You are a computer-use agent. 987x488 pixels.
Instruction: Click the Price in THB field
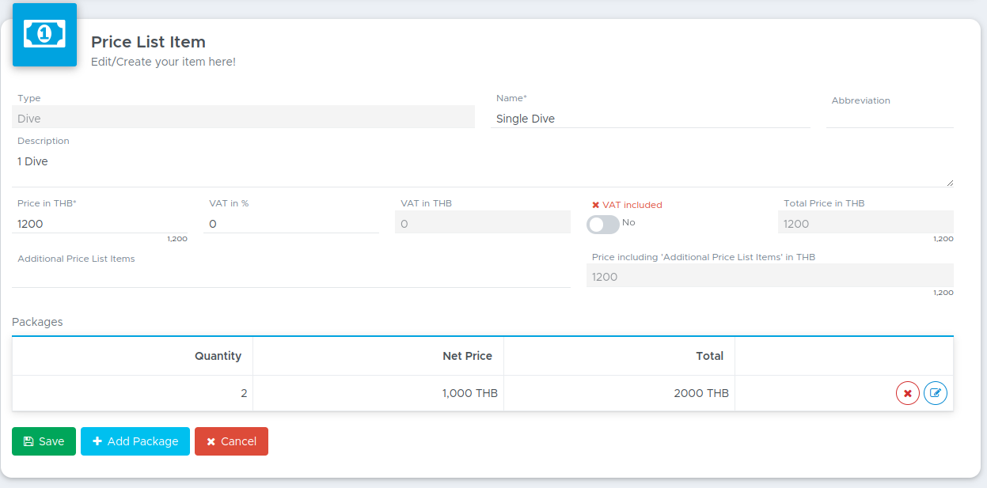[100, 224]
